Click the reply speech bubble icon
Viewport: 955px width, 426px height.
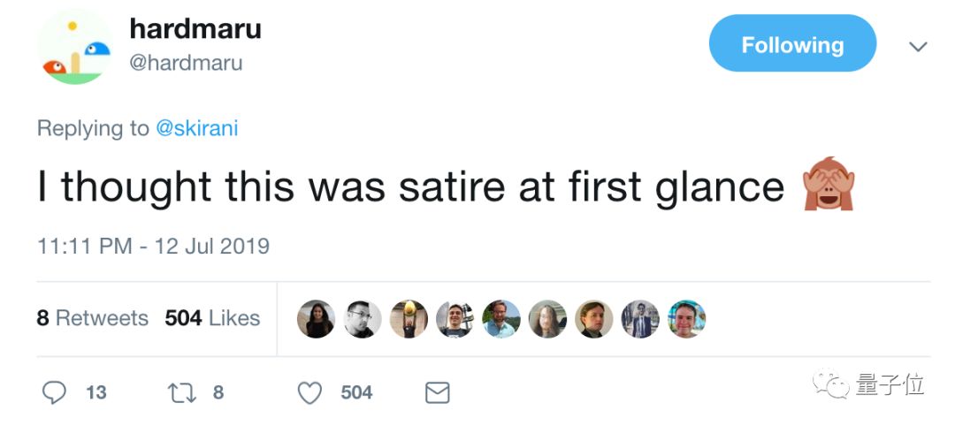(55, 392)
